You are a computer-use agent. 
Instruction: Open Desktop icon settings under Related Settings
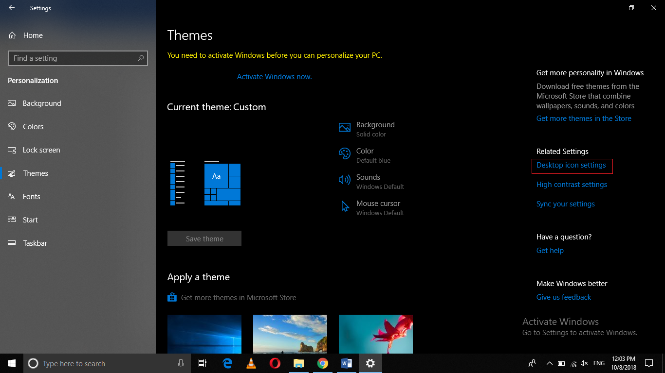pyautogui.click(x=572, y=166)
